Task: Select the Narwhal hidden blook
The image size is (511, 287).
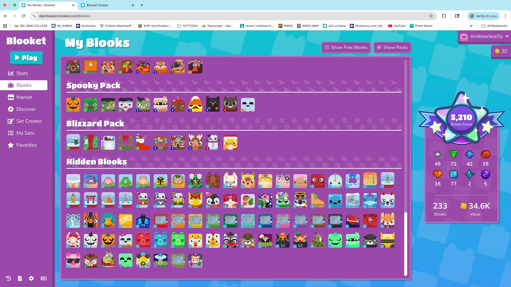Action: coord(335,181)
